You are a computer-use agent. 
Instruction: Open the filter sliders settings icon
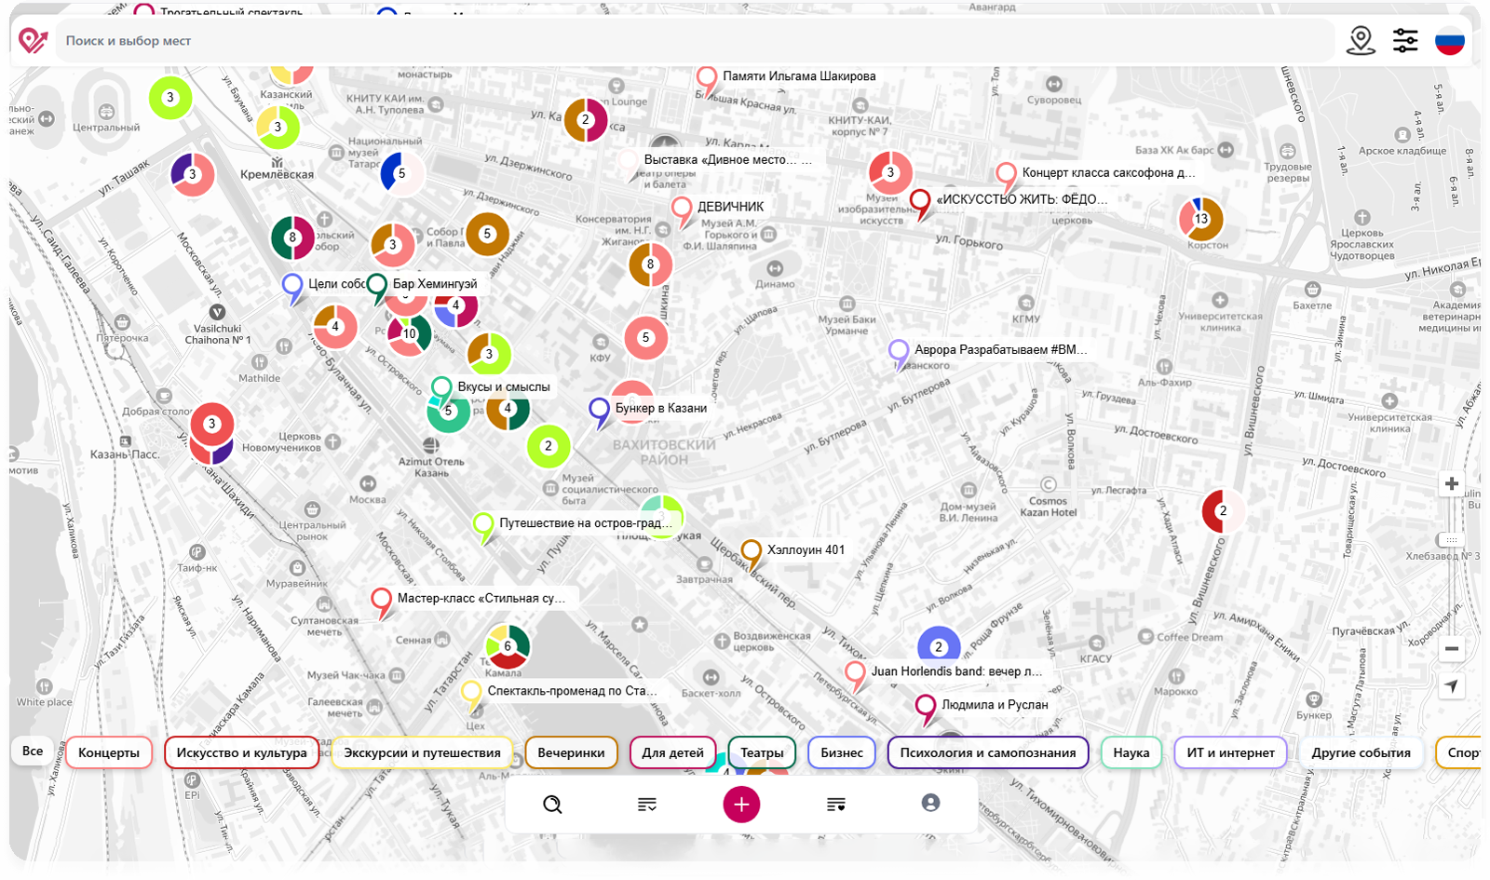click(1405, 40)
